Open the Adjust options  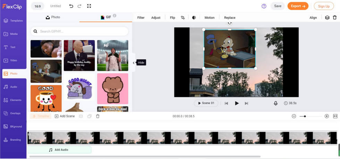click(156, 18)
